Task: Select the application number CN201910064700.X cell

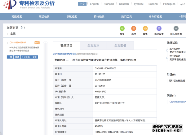Action: point(125,68)
